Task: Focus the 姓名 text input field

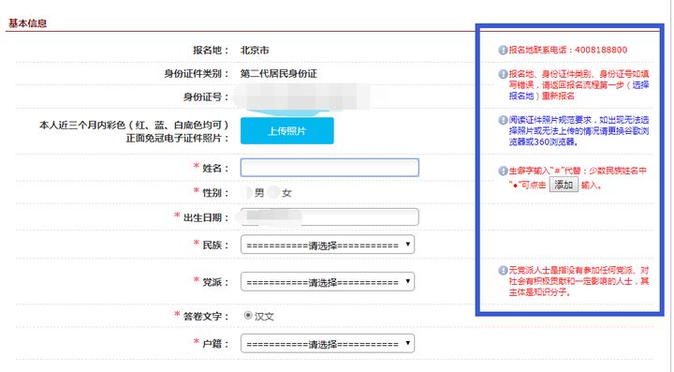Action: point(330,168)
